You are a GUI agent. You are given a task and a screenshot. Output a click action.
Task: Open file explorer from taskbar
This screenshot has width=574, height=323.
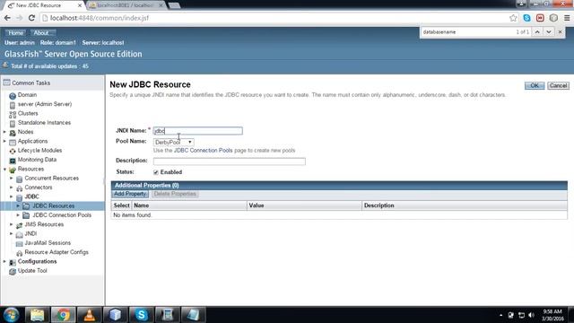[x=37, y=315]
